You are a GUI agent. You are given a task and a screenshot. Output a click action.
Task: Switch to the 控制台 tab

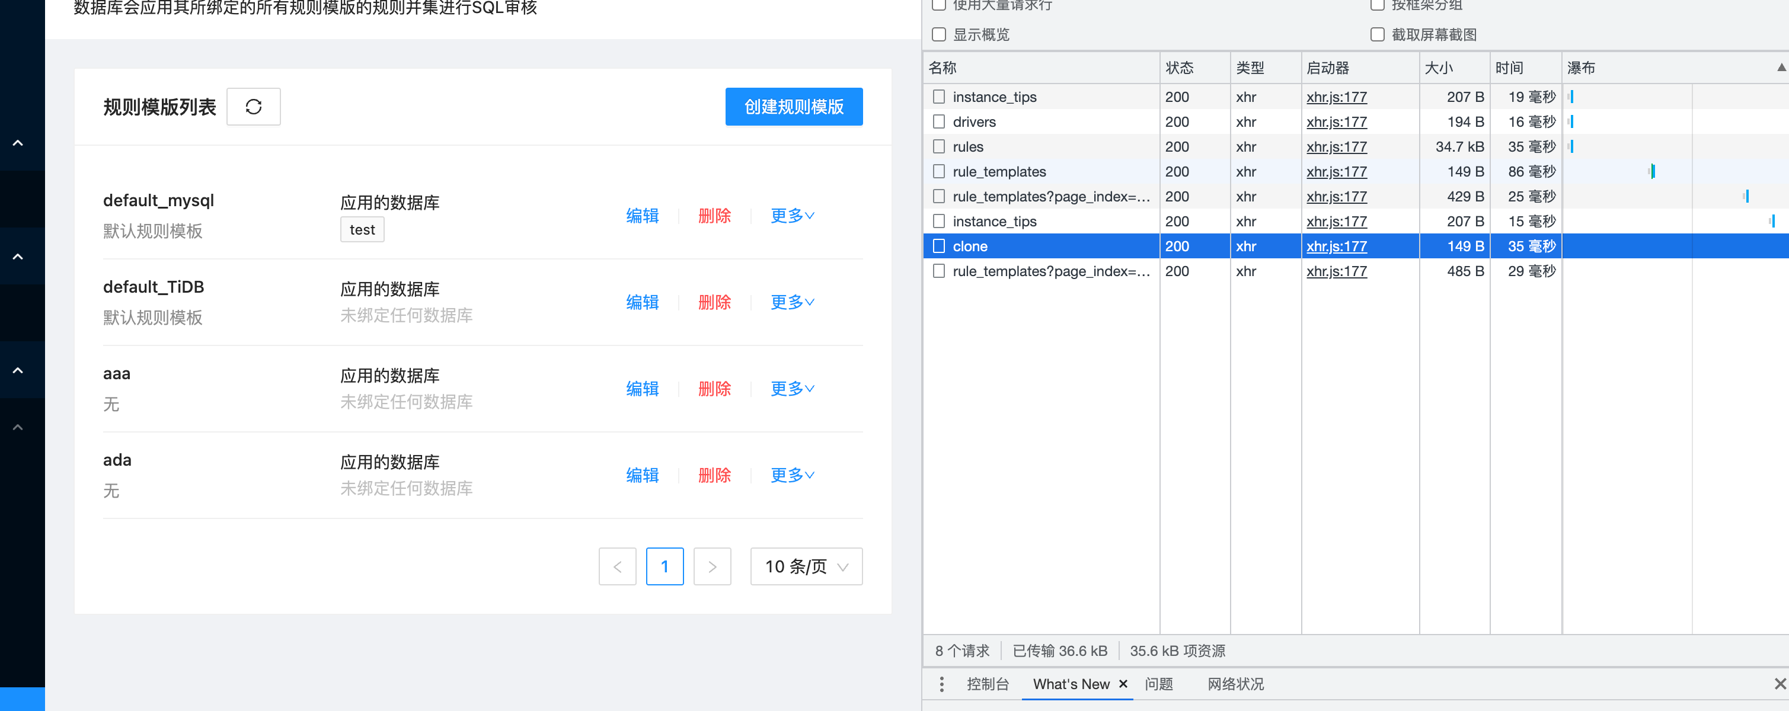tap(988, 684)
